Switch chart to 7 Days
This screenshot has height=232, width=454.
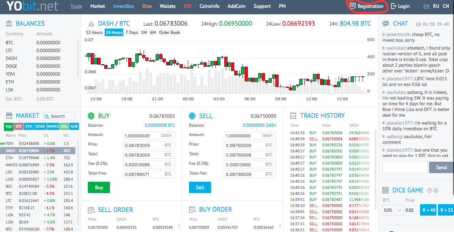click(x=131, y=32)
